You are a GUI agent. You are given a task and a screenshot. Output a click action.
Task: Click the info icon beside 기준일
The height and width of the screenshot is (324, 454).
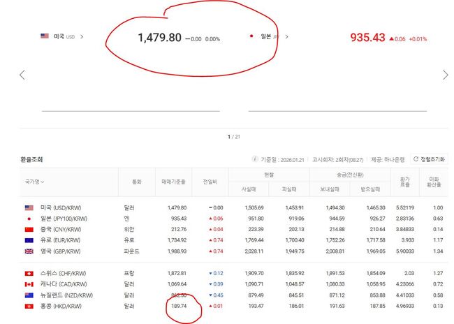tap(254, 159)
